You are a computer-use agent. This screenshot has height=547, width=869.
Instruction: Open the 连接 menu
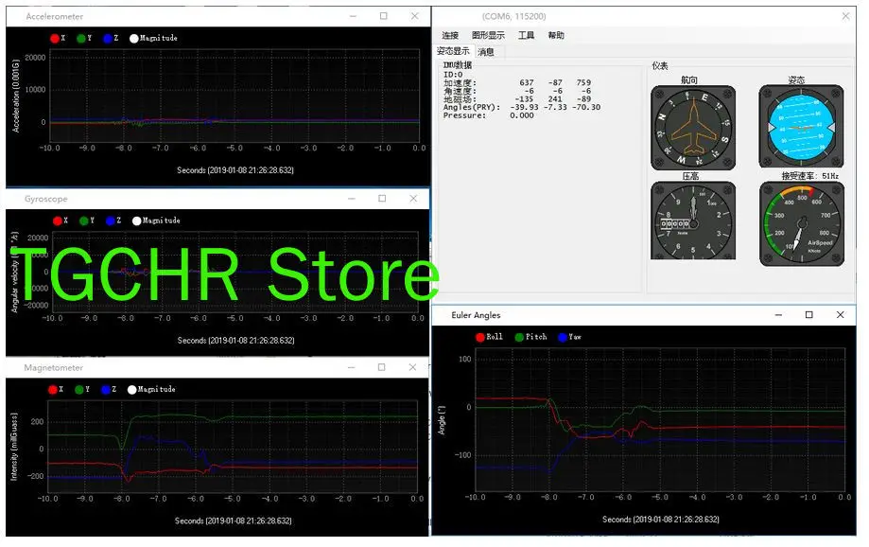[x=450, y=36]
